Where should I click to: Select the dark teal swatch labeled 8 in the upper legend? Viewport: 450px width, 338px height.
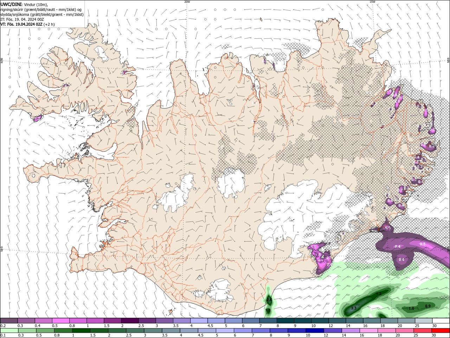tap(285, 321)
